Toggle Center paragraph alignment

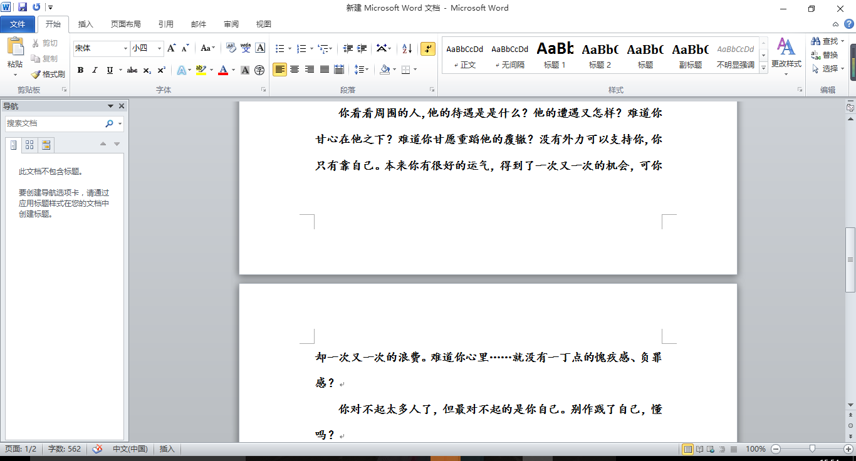click(295, 70)
